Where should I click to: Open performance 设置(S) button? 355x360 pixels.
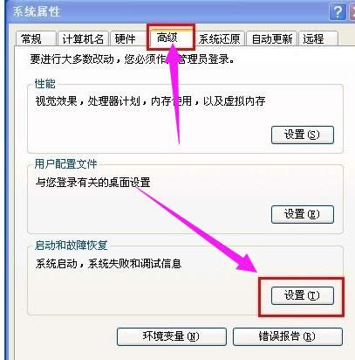point(303,135)
